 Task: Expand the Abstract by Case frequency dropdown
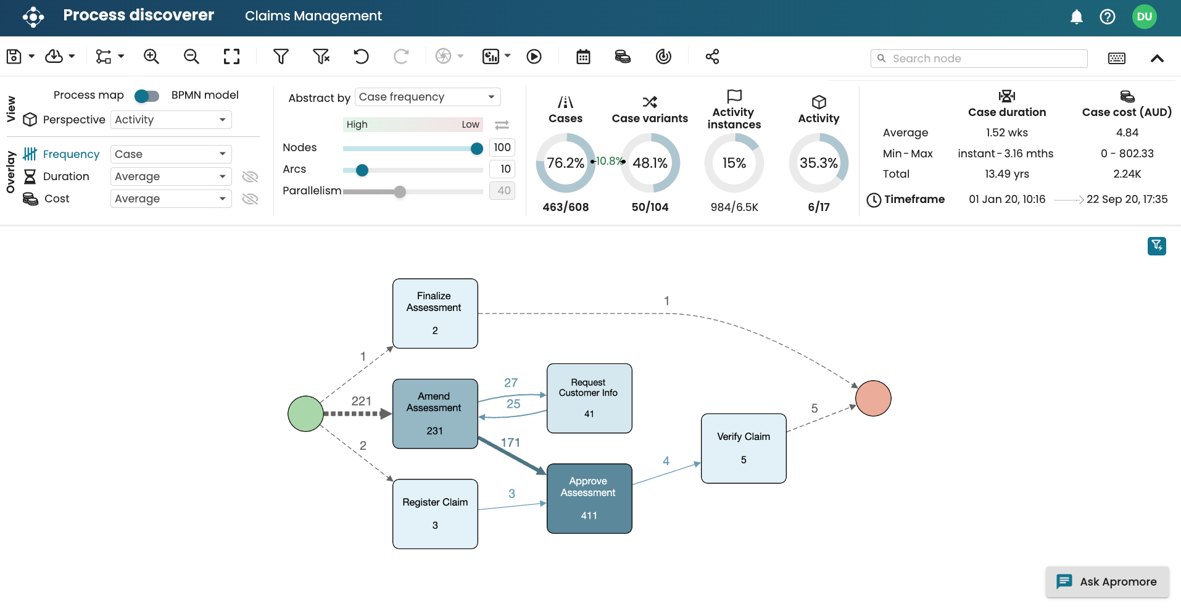point(427,97)
